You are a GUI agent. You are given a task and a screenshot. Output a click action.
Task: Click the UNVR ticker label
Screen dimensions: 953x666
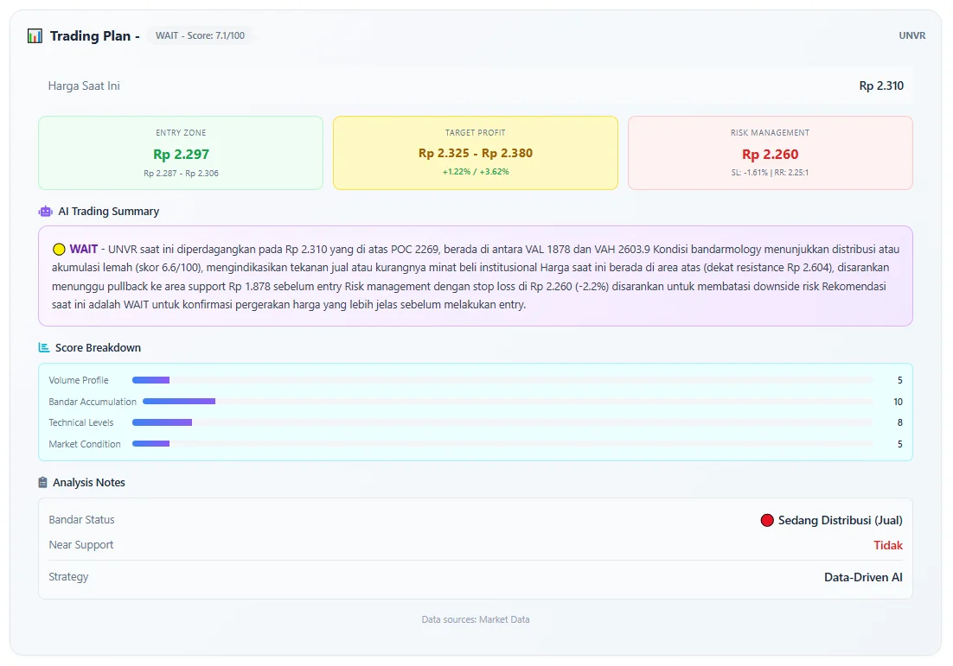pos(911,36)
